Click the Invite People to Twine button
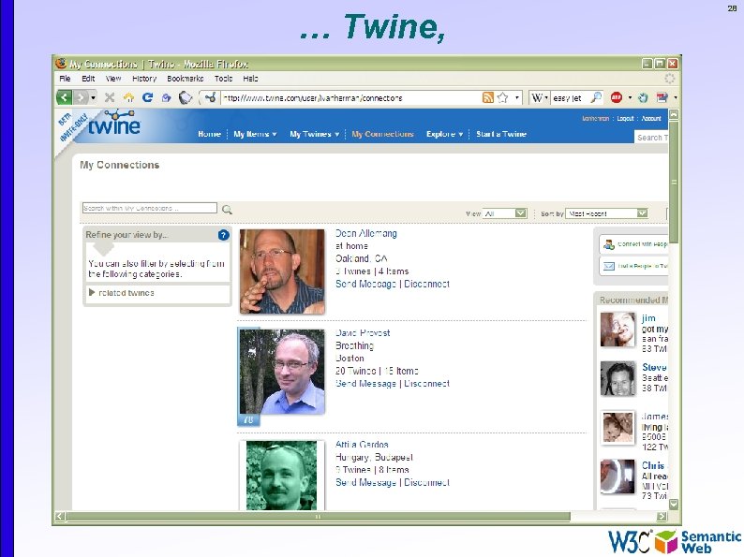This screenshot has width=744, height=557. tap(634, 267)
